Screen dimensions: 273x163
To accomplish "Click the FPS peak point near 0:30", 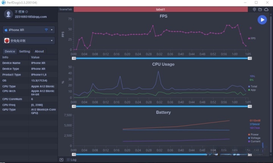I will pos(153,26).
